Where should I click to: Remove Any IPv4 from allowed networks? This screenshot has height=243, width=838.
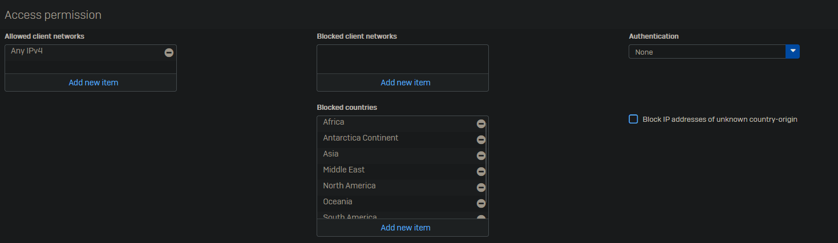[x=169, y=52]
